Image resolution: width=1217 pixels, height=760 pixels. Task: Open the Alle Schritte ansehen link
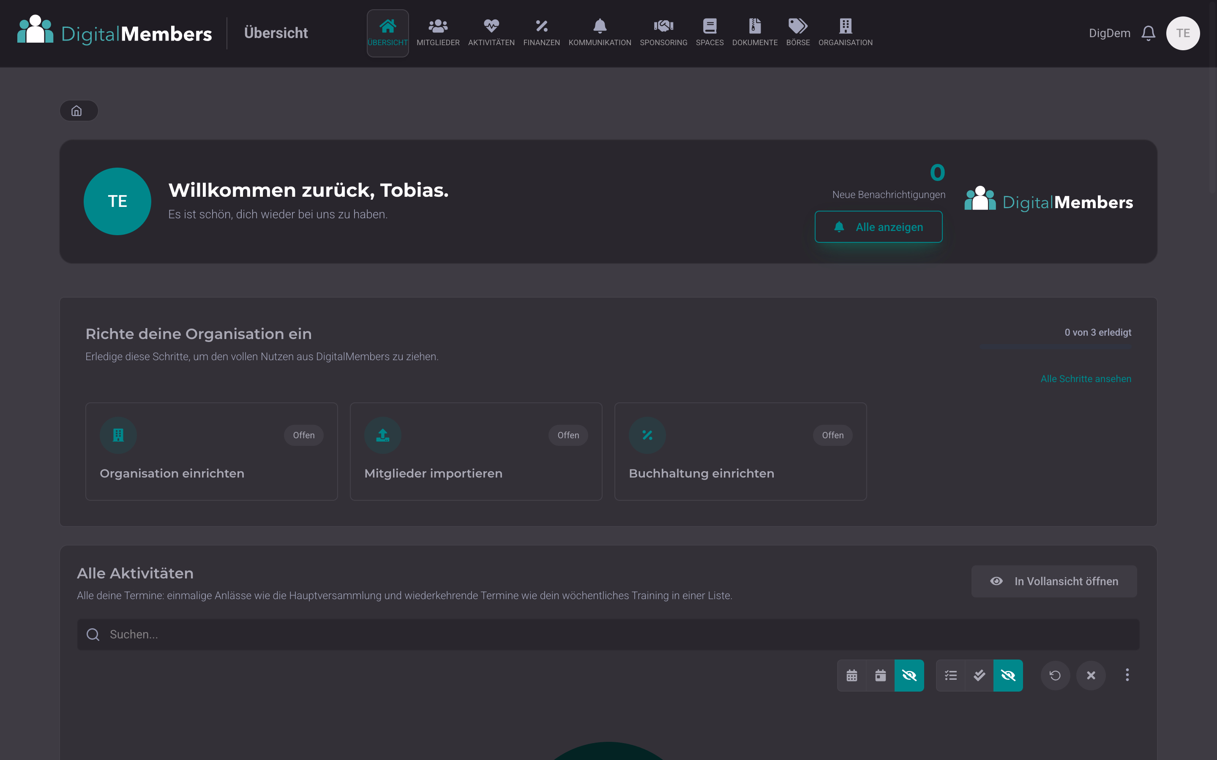tap(1086, 378)
